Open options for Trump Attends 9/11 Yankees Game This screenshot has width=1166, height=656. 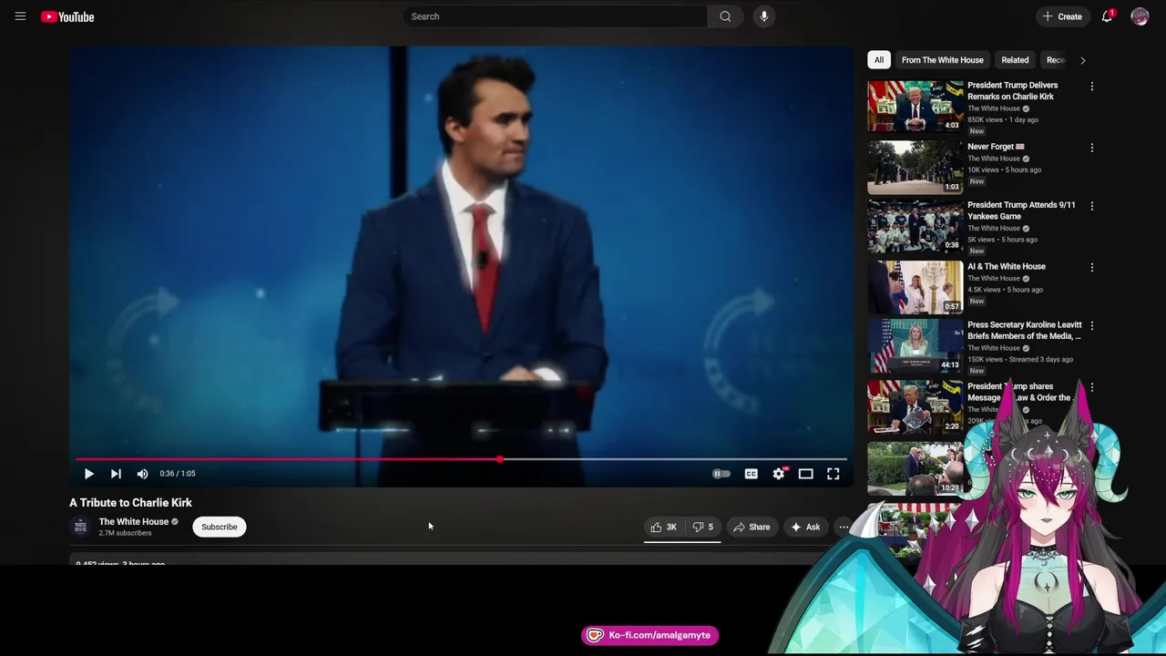[x=1092, y=206]
